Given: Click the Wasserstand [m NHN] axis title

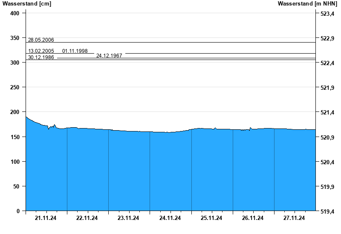Looking at the screenshot, I should (x=307, y=4).
